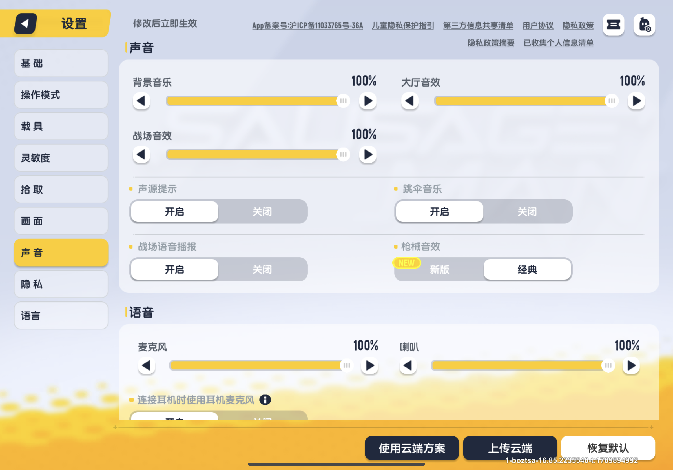Viewport: 673px width, 470px height.
Task: Increase 大厅音效 volume with right arrow
Action: pos(636,101)
